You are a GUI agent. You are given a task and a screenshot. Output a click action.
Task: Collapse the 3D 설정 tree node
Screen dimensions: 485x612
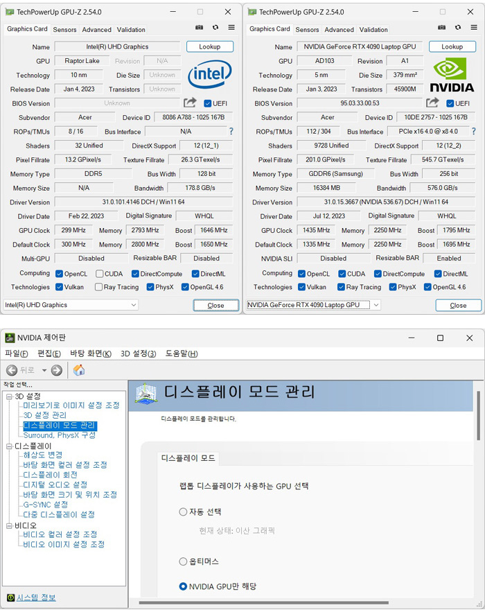[10, 396]
